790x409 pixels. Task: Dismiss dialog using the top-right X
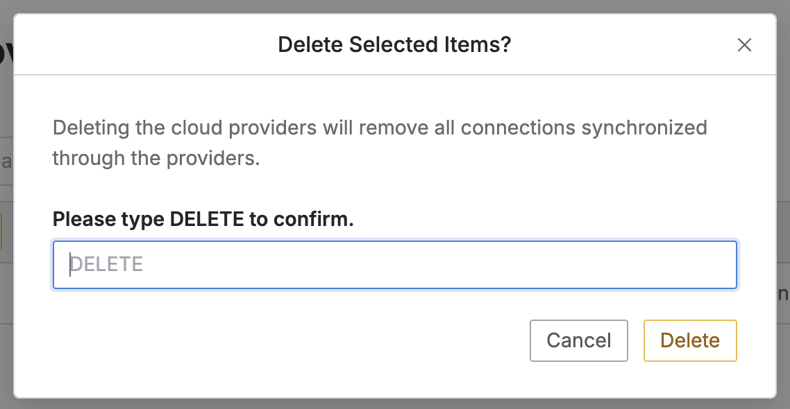(744, 45)
